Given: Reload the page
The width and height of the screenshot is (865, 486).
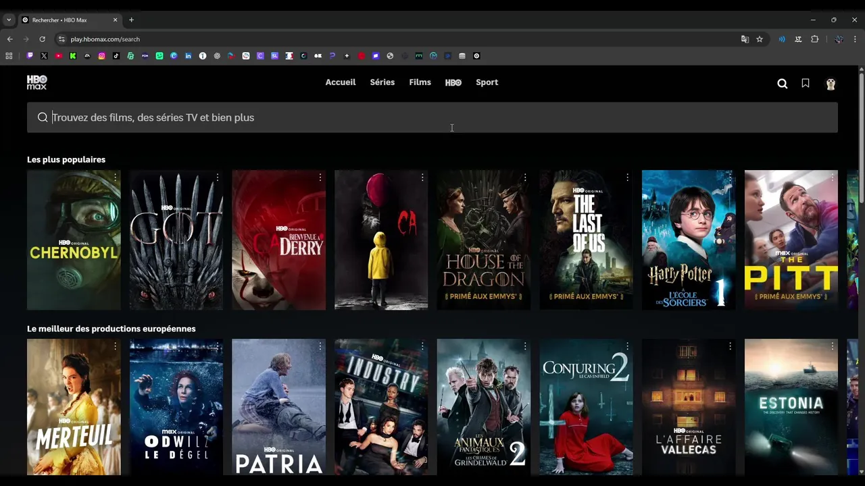Looking at the screenshot, I should click(42, 39).
